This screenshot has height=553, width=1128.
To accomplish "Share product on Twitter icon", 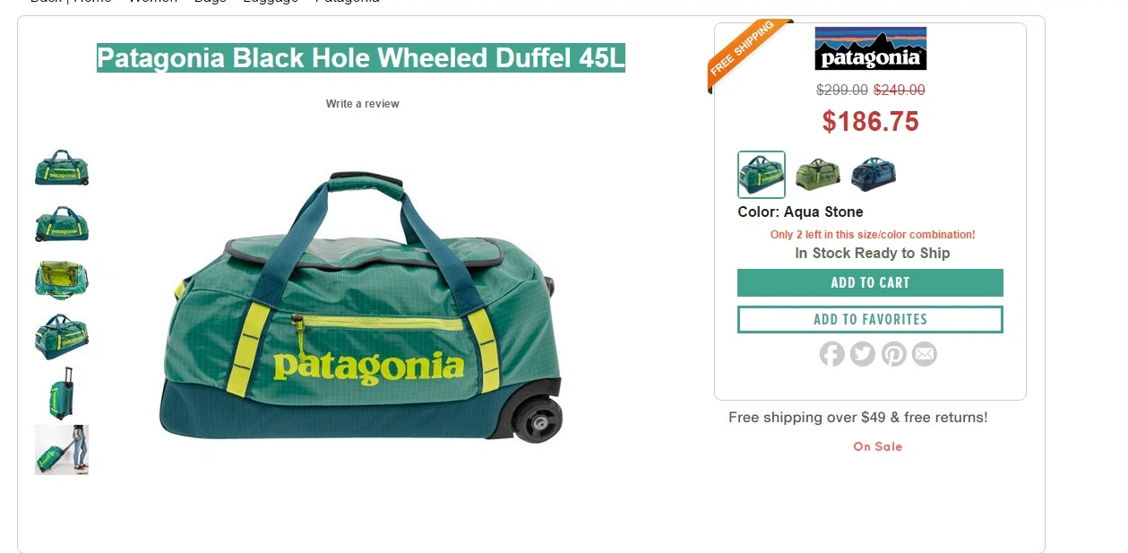I will [862, 354].
